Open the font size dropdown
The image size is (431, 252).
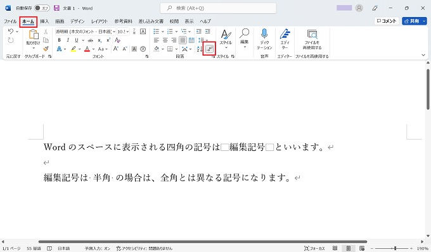pos(127,32)
